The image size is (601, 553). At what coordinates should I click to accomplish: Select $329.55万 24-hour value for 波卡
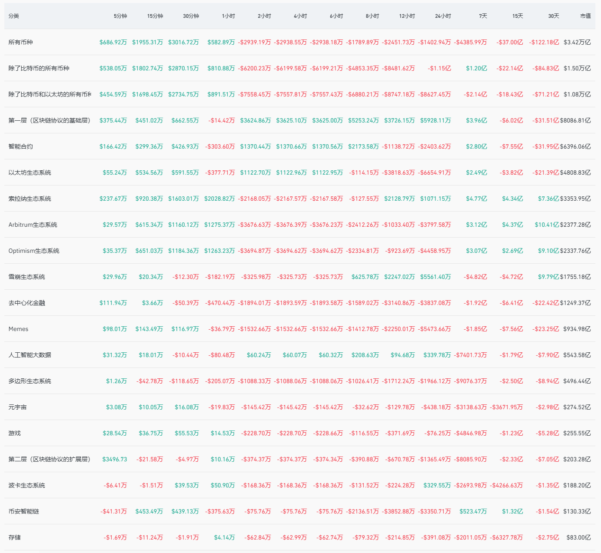tap(437, 485)
